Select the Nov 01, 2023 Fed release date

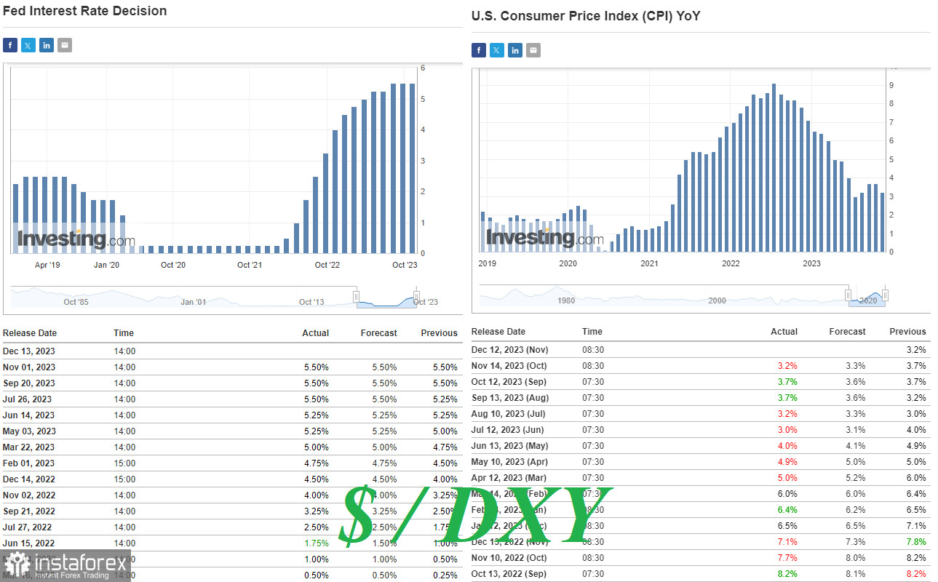click(x=28, y=367)
